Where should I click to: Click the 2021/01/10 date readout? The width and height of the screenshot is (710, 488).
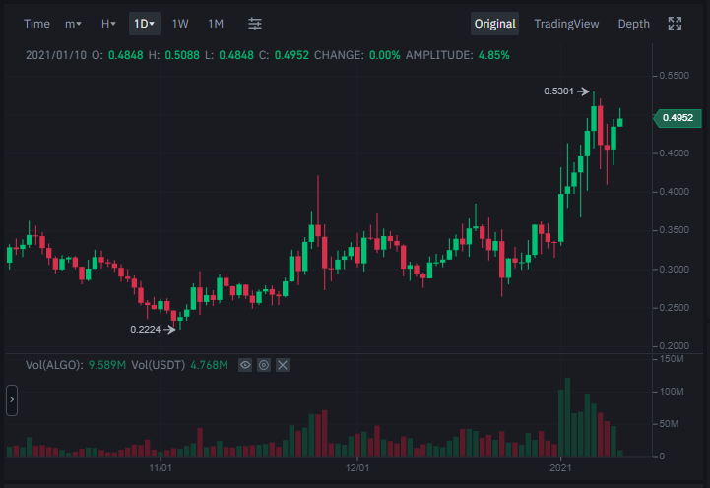coord(56,55)
